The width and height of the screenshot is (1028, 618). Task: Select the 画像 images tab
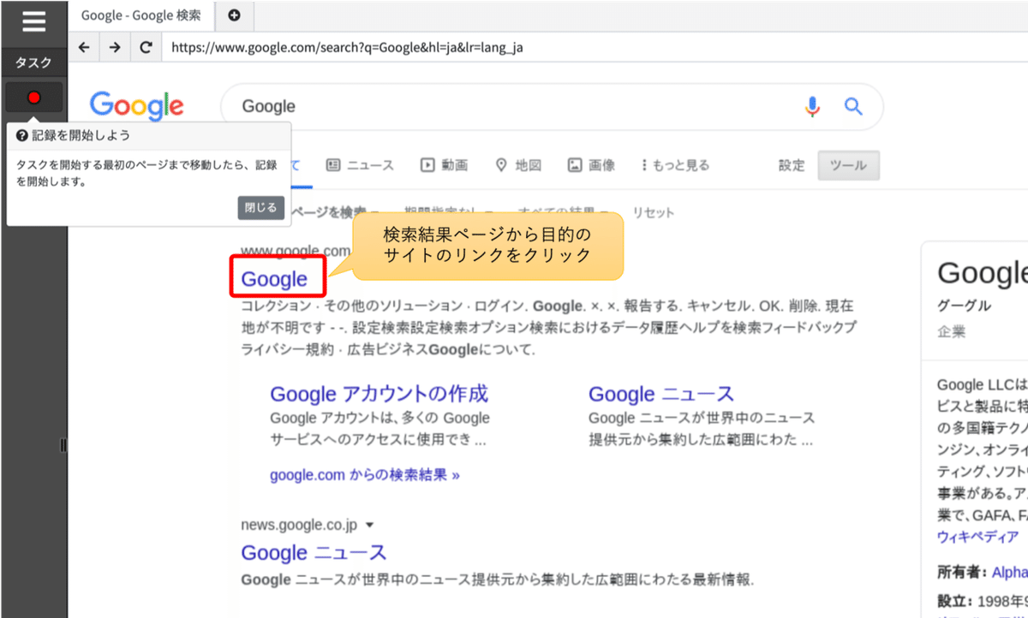[x=591, y=165]
